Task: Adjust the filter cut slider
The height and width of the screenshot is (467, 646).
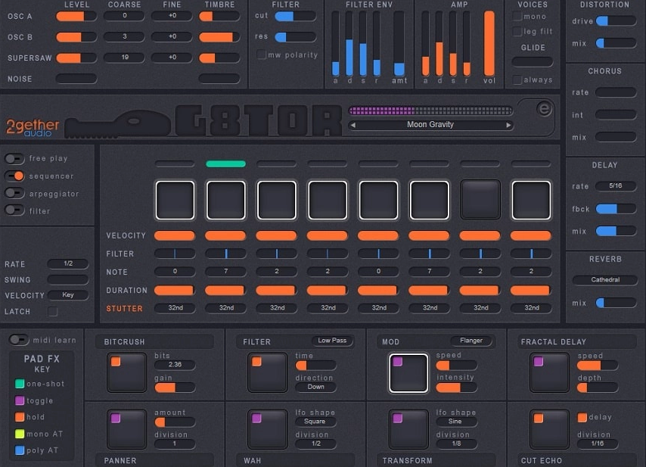Action: 295,16
